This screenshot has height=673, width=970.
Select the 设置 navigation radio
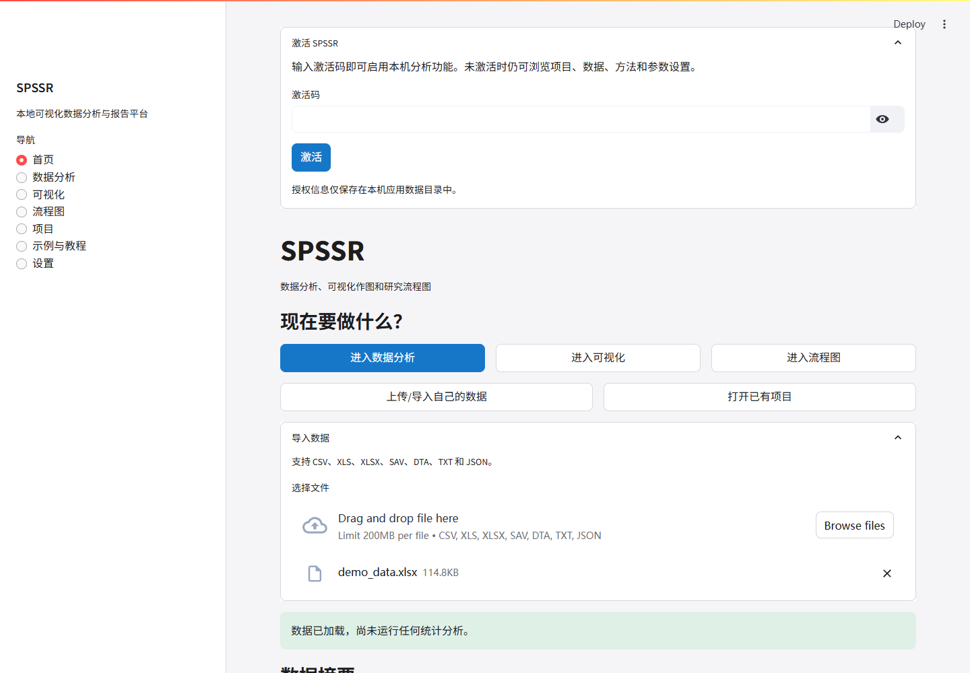tap(22, 264)
